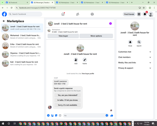Image resolution: width=157 pixels, height=126 pixels.
Task: Open the Account profile avatar menu
Action: [x=151, y=14]
